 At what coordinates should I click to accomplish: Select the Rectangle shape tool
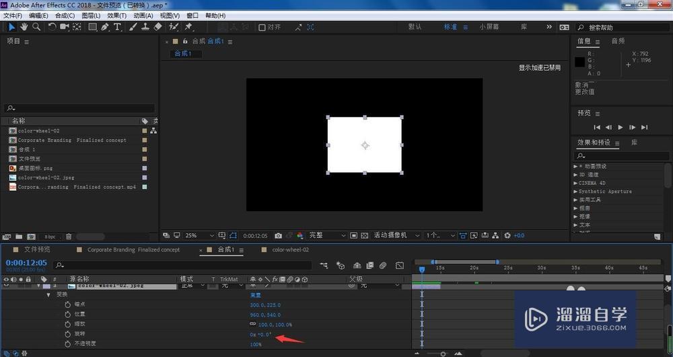point(92,27)
